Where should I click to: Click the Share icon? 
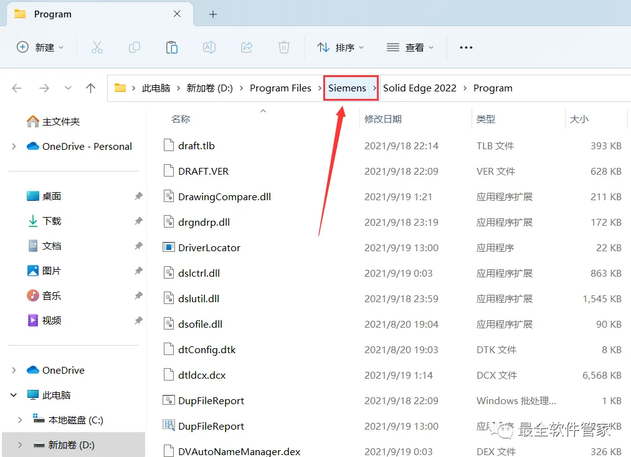click(247, 47)
